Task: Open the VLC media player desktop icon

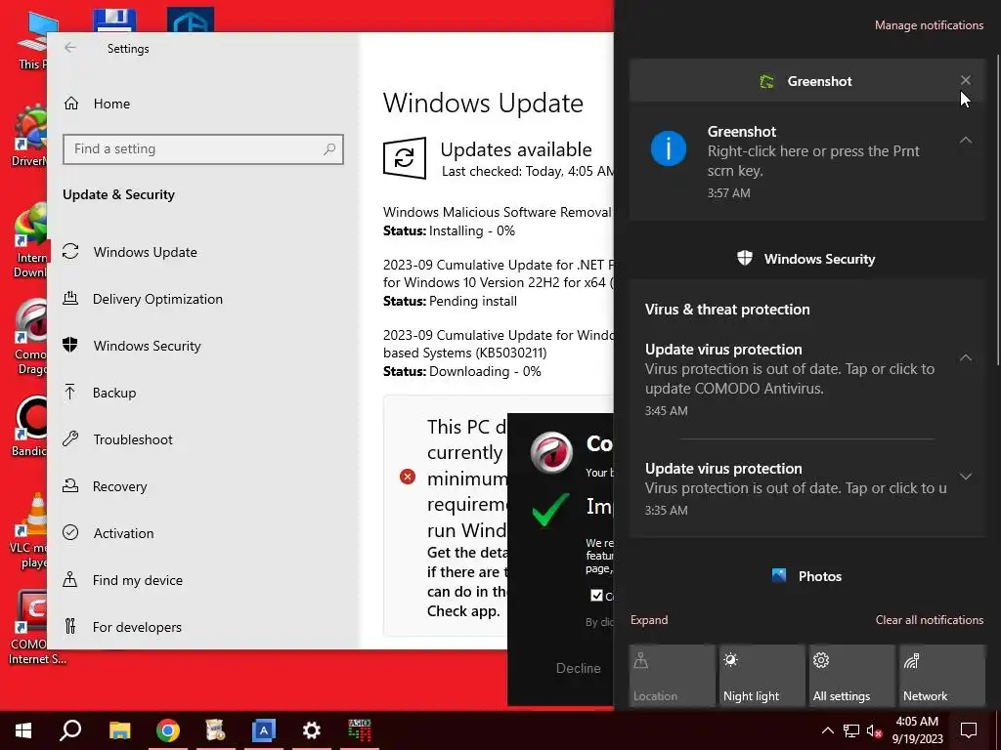Action: click(30, 530)
